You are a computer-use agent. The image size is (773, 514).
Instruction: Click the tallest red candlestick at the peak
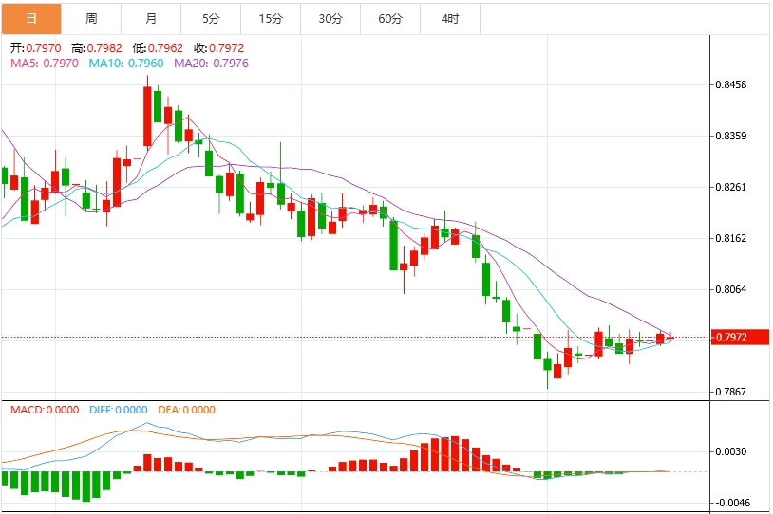pyautogui.click(x=147, y=117)
